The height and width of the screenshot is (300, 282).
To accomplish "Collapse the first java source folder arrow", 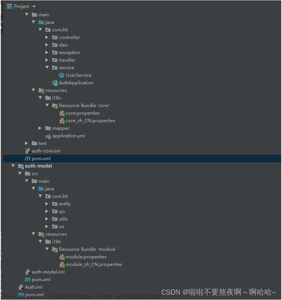I will [34, 22].
